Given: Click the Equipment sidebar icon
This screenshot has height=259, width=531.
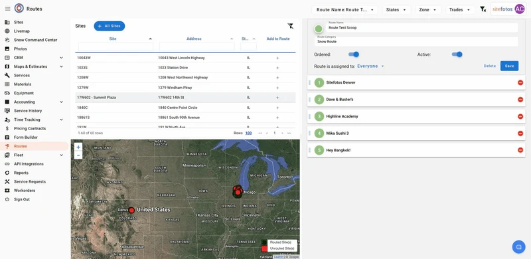Looking at the screenshot, I should pos(7,93).
